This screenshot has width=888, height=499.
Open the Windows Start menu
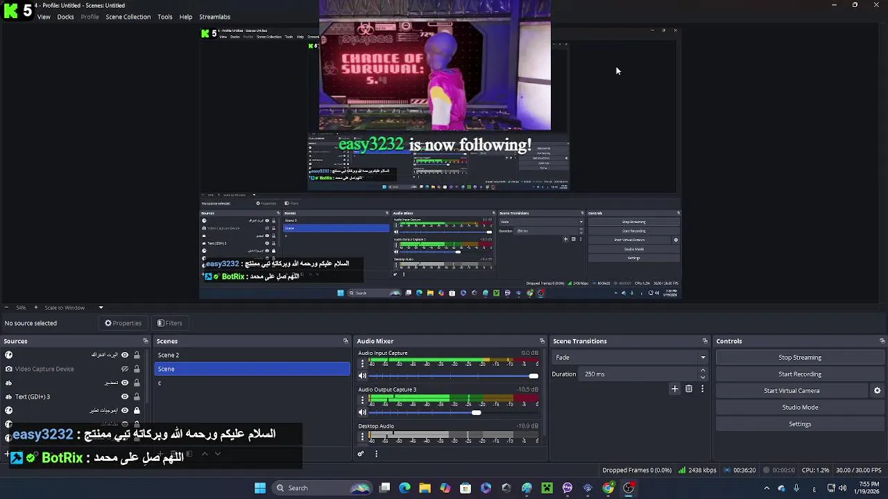pos(260,488)
